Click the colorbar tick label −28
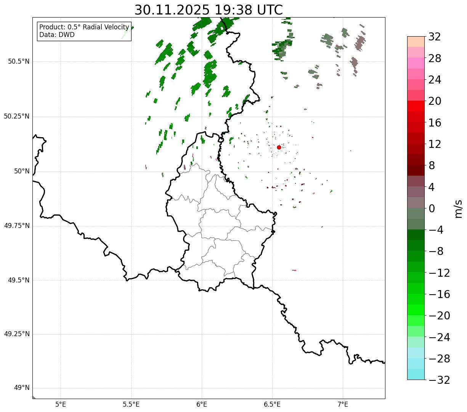This screenshot has width=467, height=412. 439,359
